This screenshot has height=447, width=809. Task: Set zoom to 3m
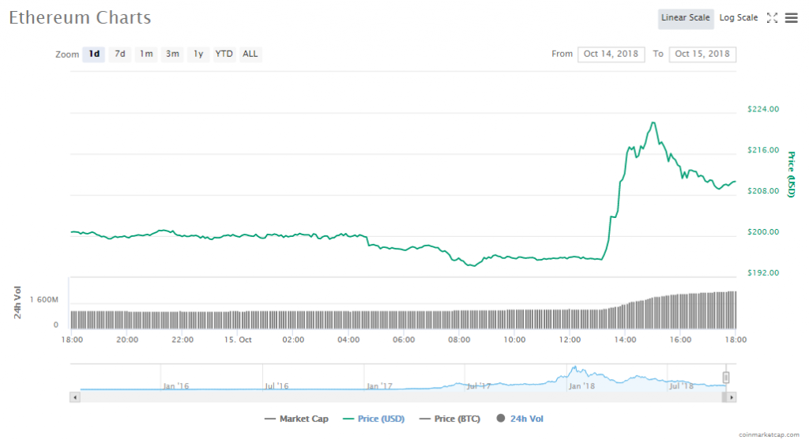172,54
